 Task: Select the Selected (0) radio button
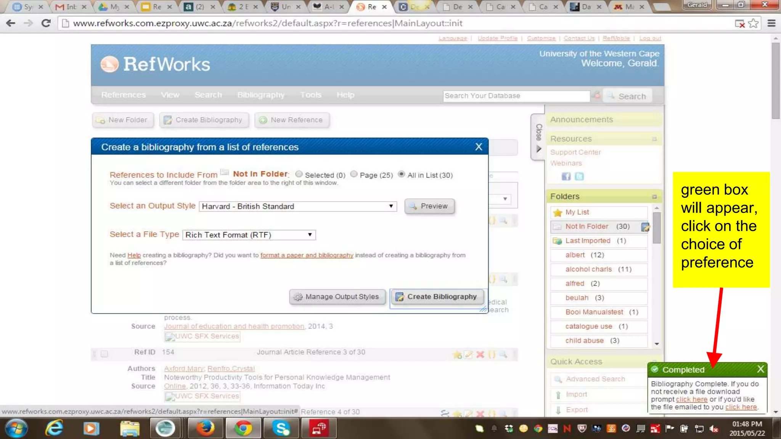299,174
